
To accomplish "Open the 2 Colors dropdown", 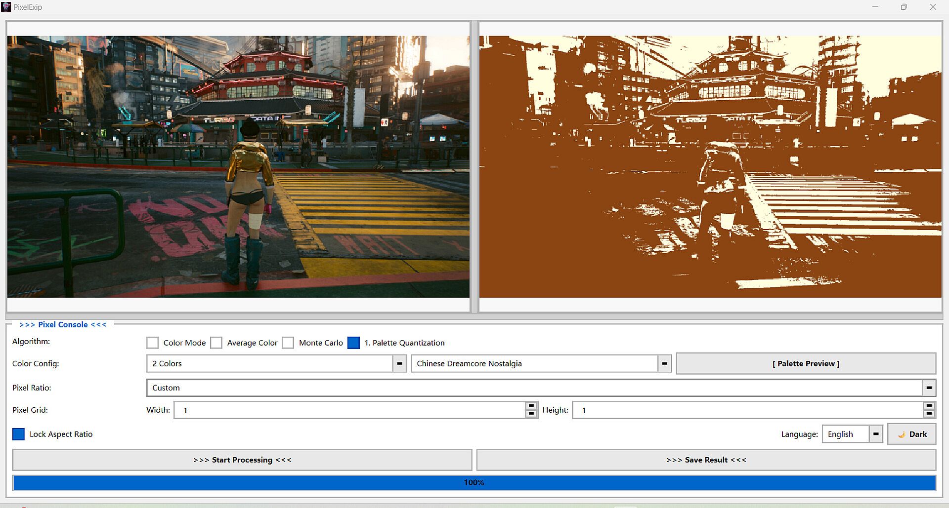I will pyautogui.click(x=399, y=364).
